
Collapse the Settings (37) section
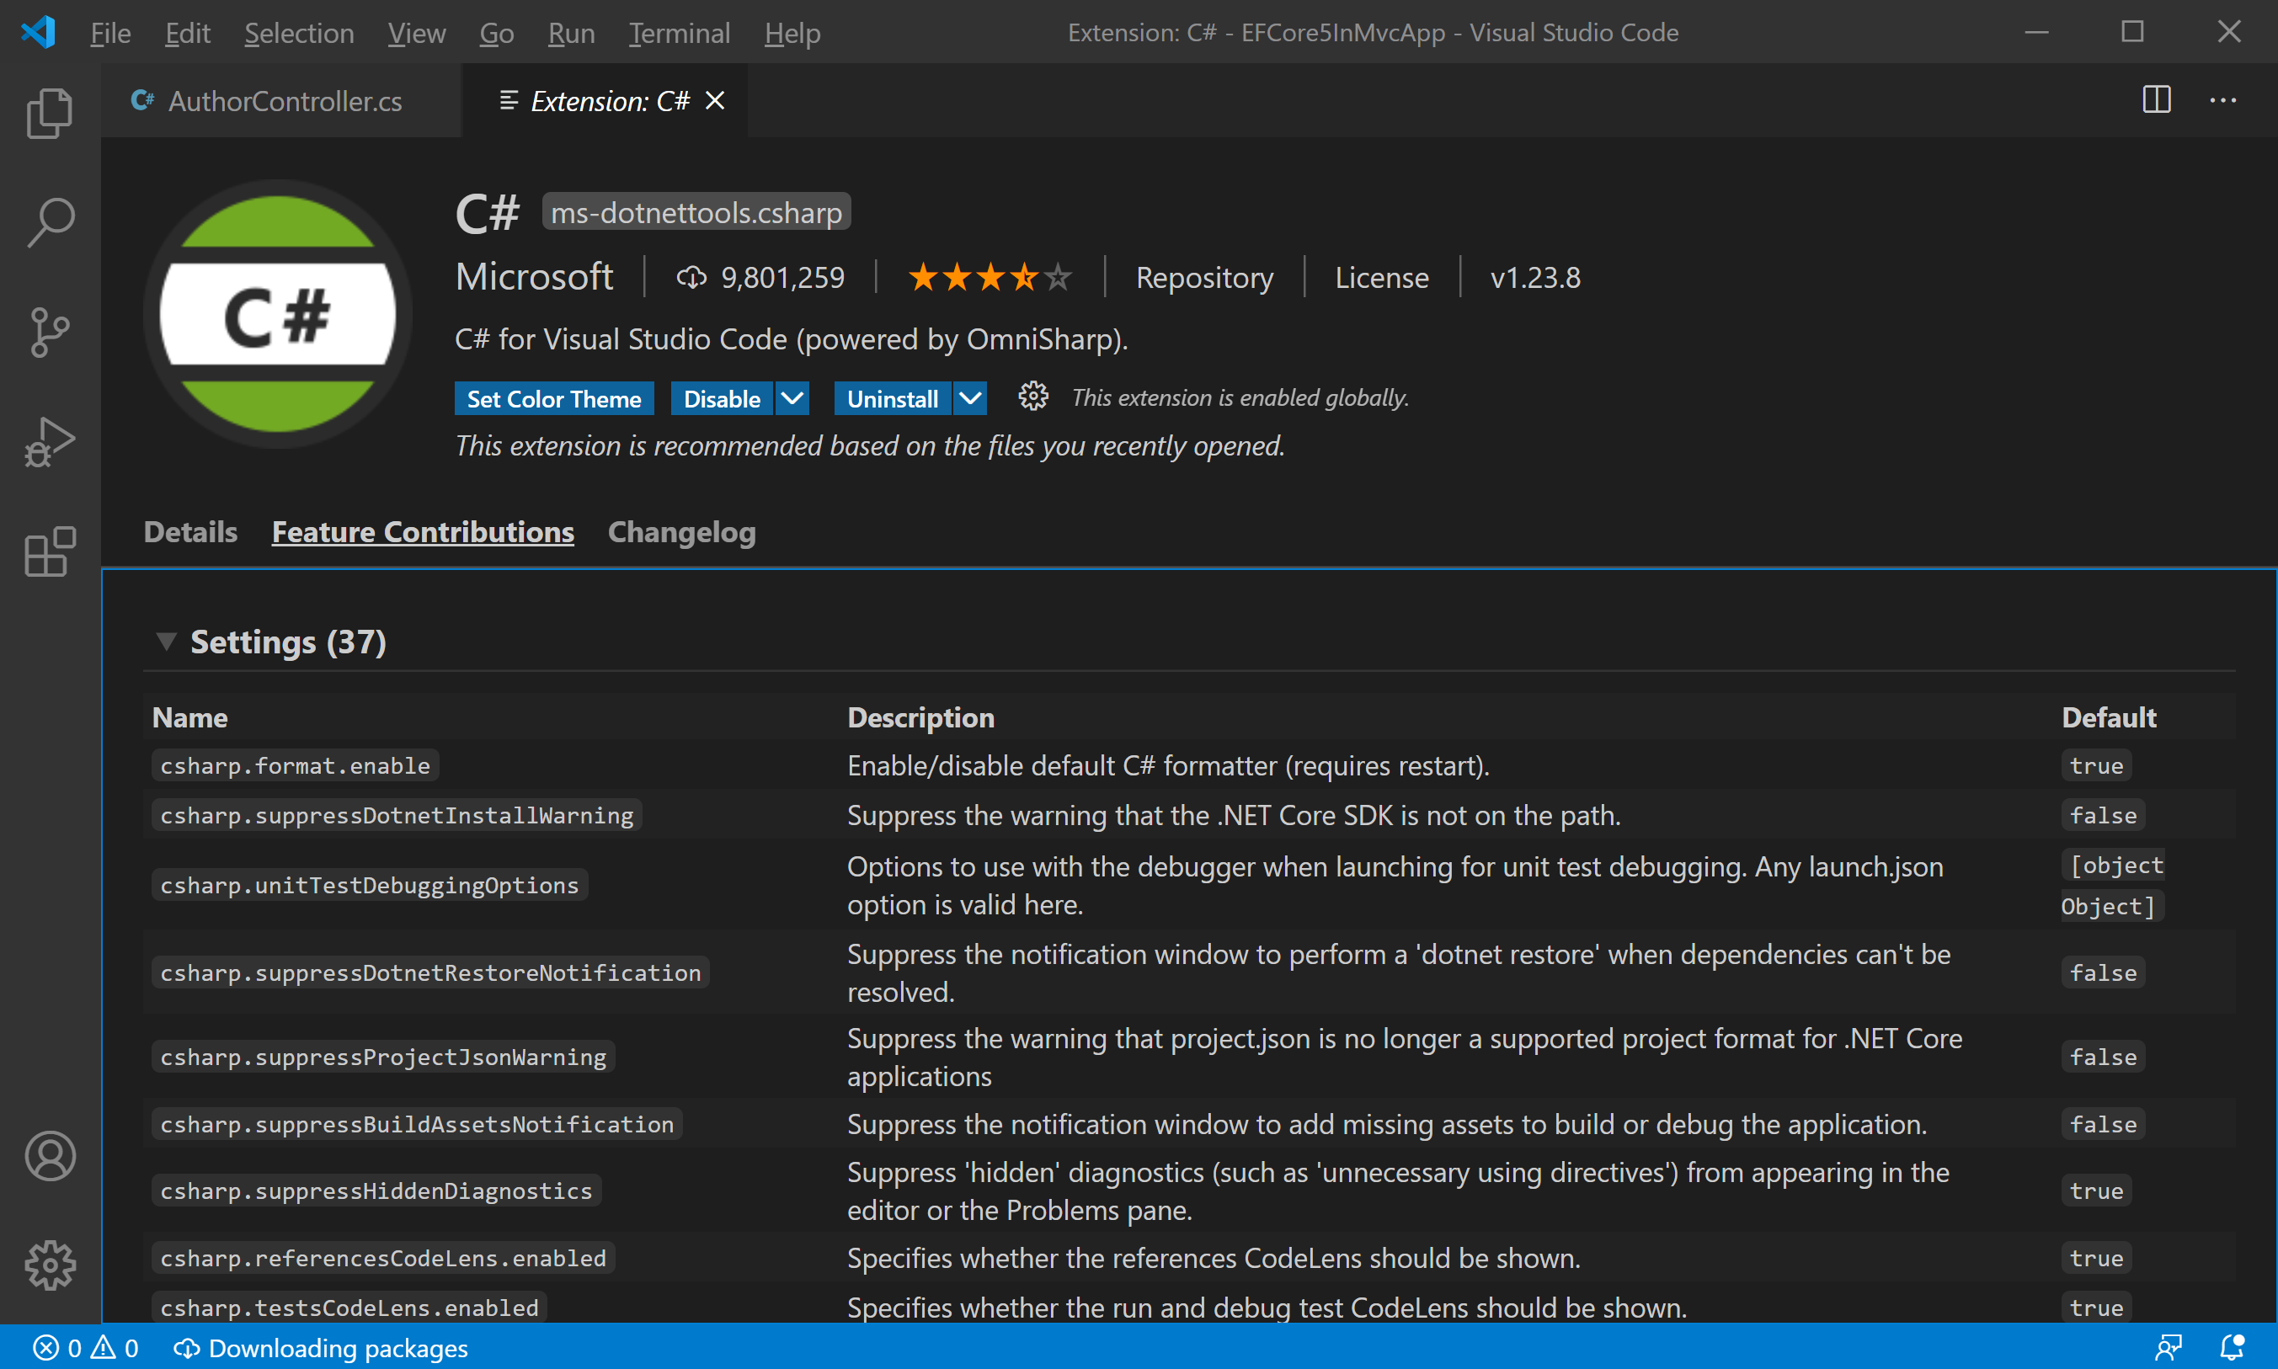coord(166,642)
